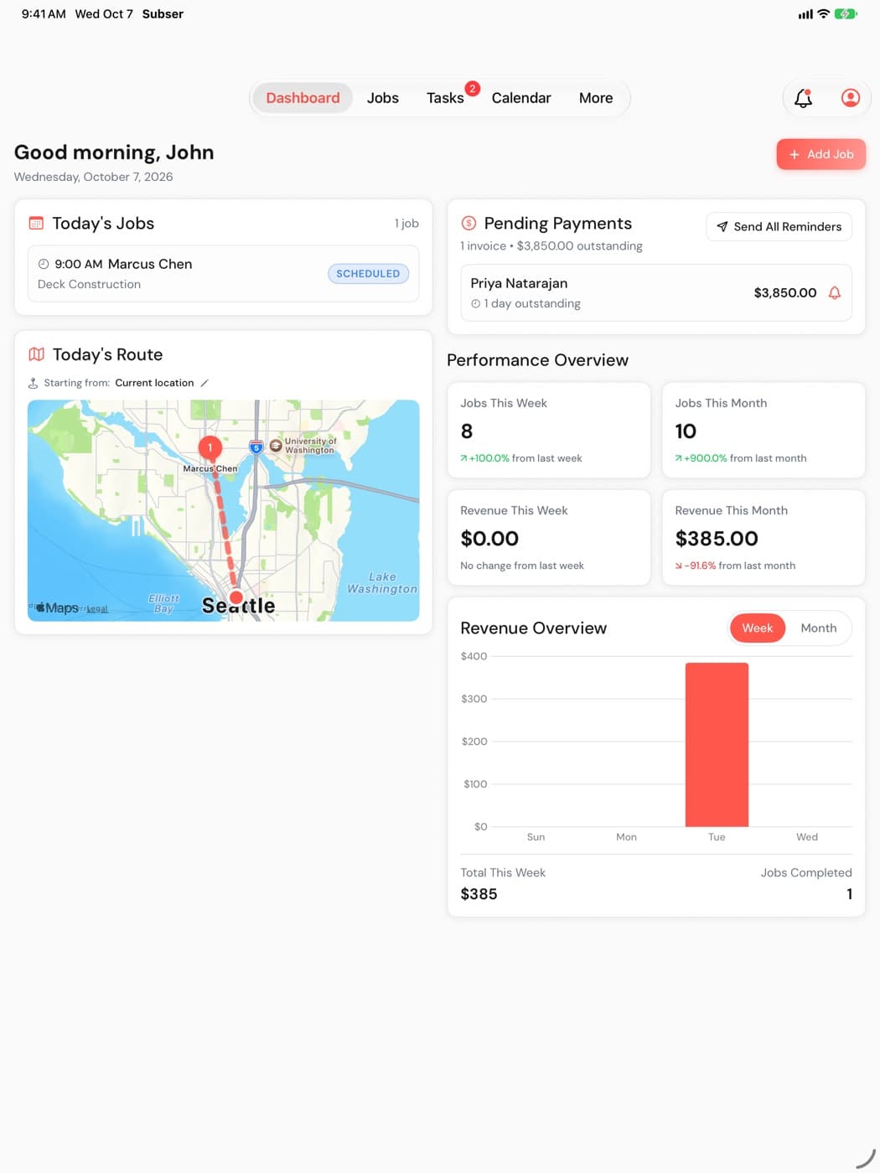Tap the red pin numbered 1 on the map
Screen dimensions: 880x1173
210,448
